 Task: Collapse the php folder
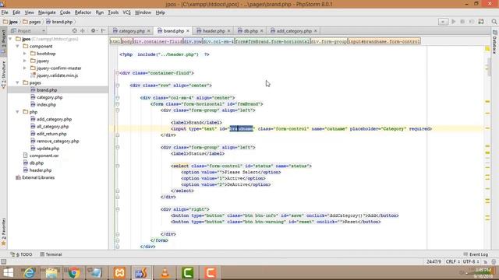[x=18, y=112]
